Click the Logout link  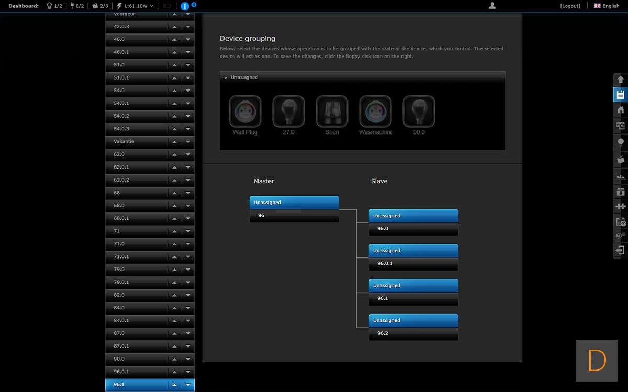point(570,6)
